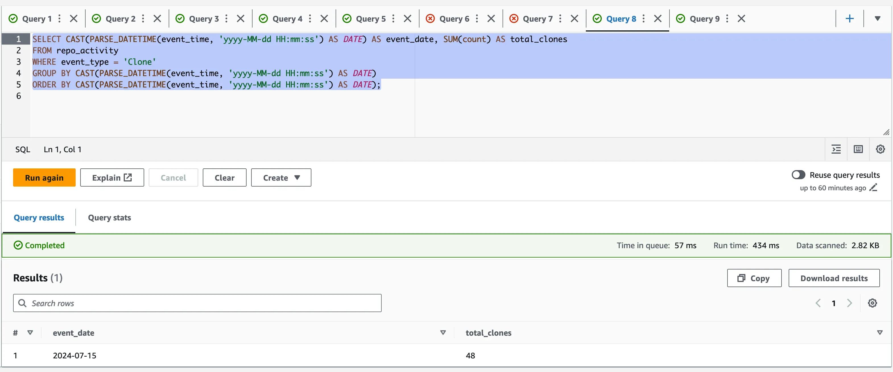Click the Run again button
Image resolution: width=893 pixels, height=372 pixels.
44,177
